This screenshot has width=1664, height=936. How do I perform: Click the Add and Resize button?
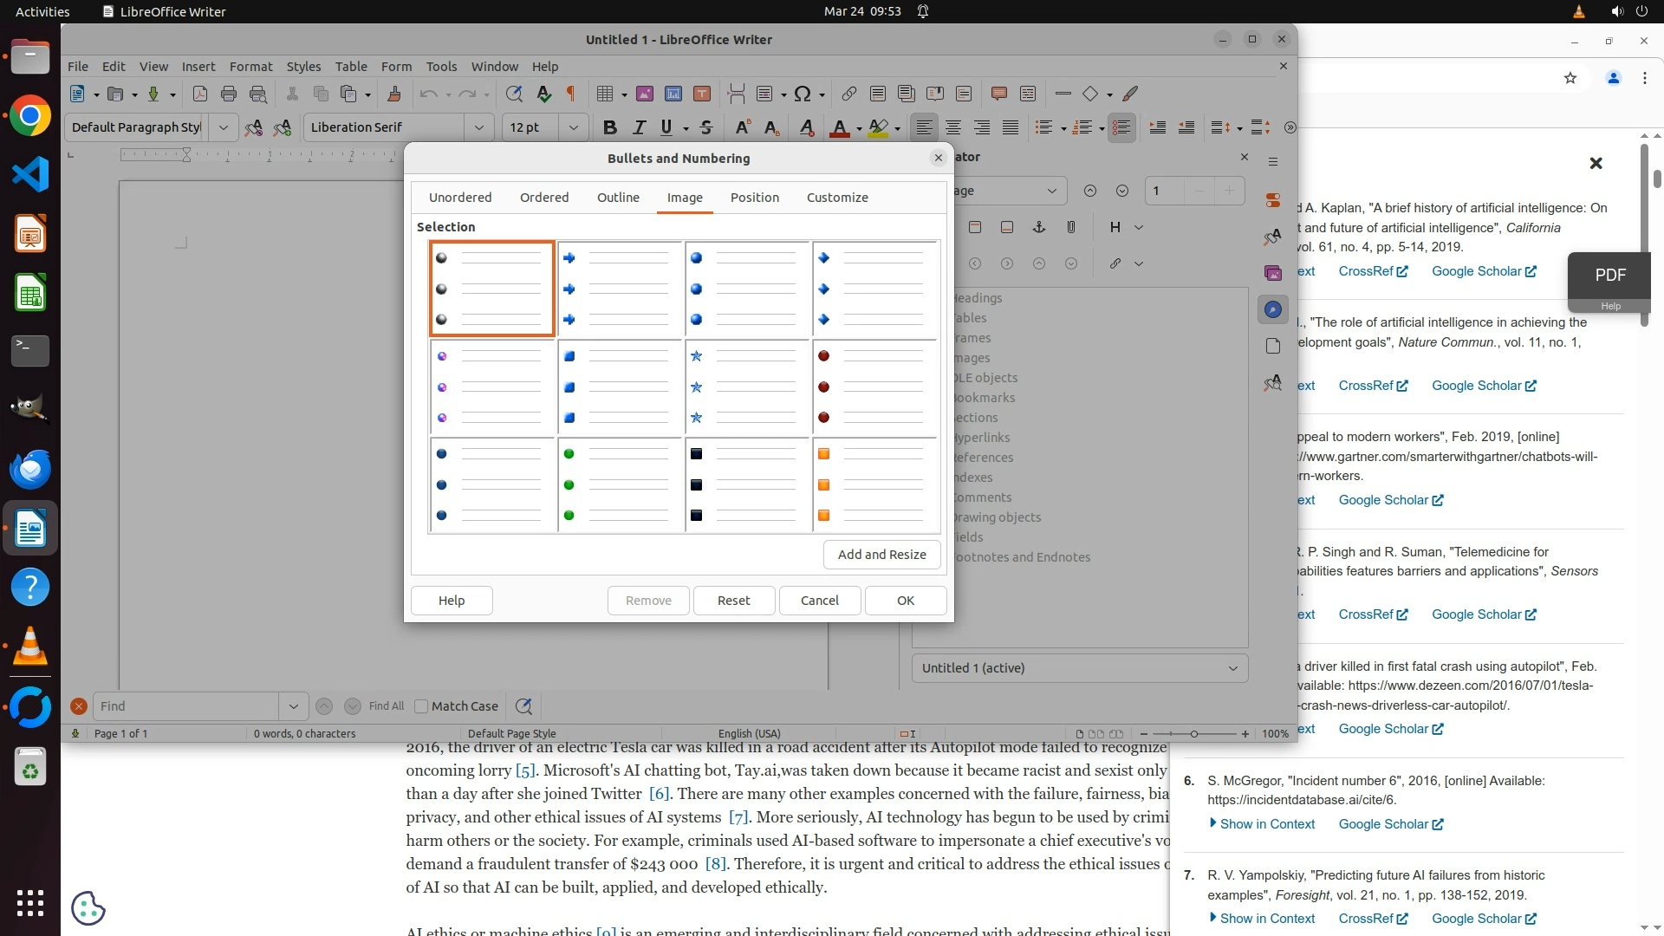point(881,555)
